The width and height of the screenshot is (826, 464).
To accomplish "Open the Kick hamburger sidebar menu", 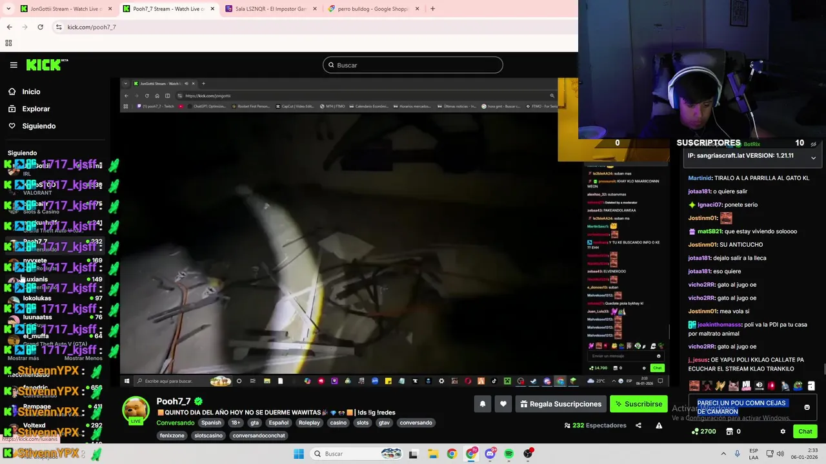I will click(14, 65).
